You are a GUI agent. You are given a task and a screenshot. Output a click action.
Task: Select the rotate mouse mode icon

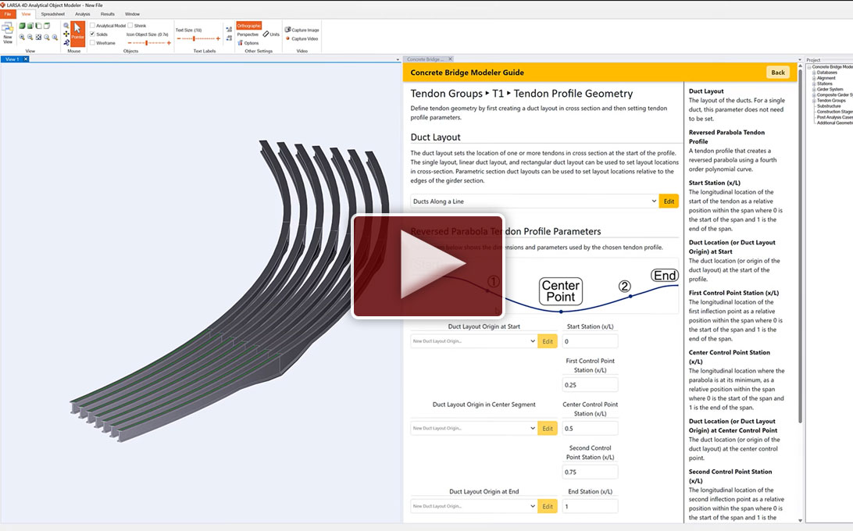66,42
